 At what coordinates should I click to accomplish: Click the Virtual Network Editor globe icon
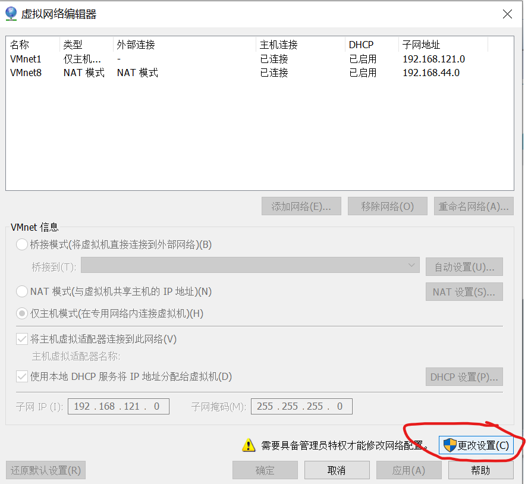point(11,14)
